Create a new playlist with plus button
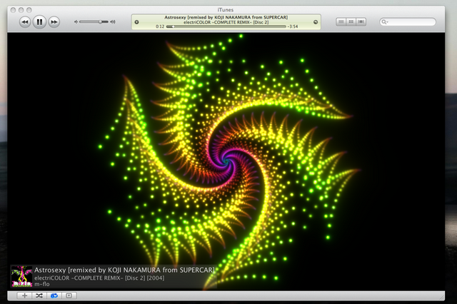 (x=24, y=295)
